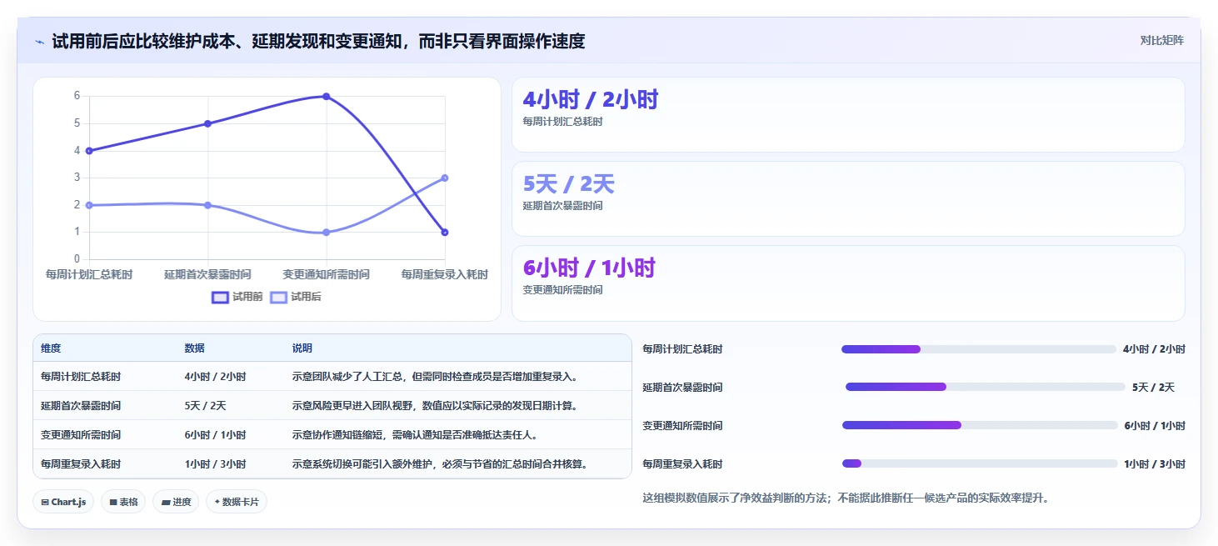
Task: Click the 延期首次暴露时间 caption in the data card
Action: click(x=562, y=206)
